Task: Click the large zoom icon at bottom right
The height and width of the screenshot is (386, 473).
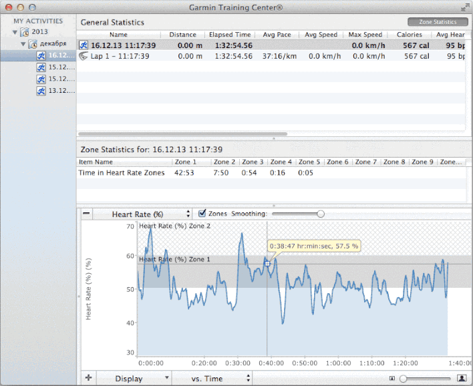Action: click(461, 378)
